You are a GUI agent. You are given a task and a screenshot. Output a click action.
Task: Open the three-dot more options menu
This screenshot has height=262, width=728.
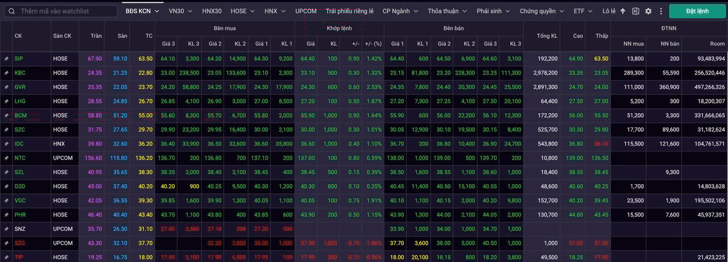(661, 11)
